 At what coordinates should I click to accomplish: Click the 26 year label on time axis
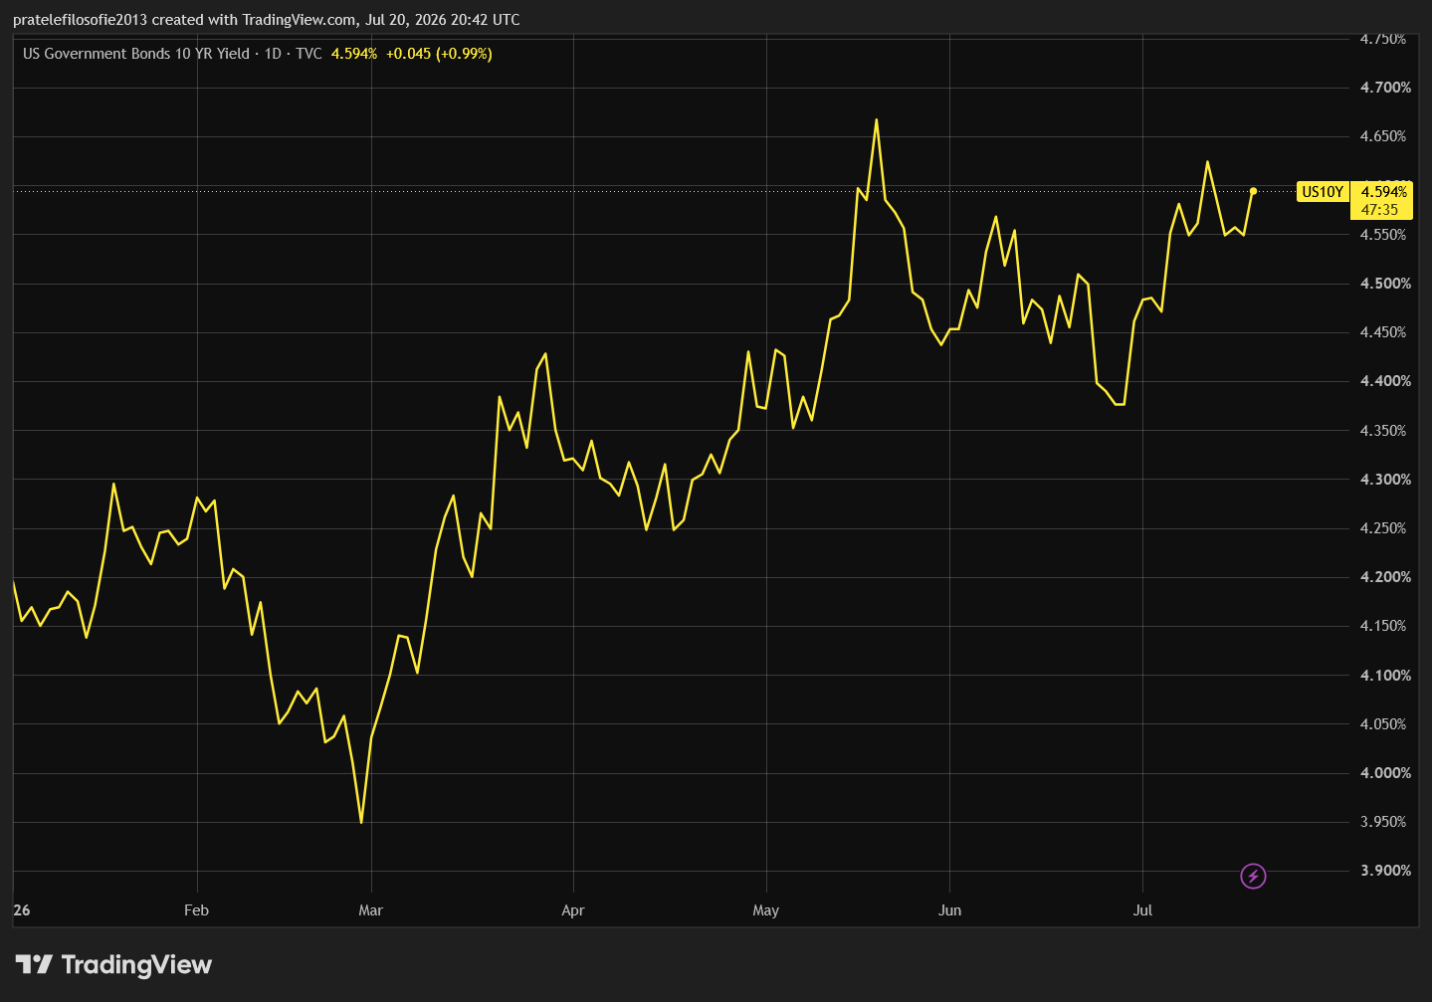pyautogui.click(x=22, y=910)
